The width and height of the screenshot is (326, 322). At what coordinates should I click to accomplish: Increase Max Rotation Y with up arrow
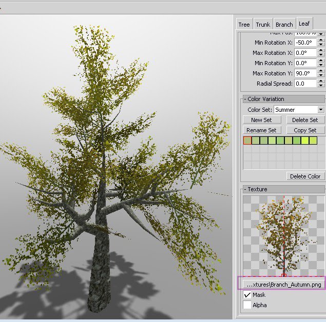pyautogui.click(x=321, y=71)
